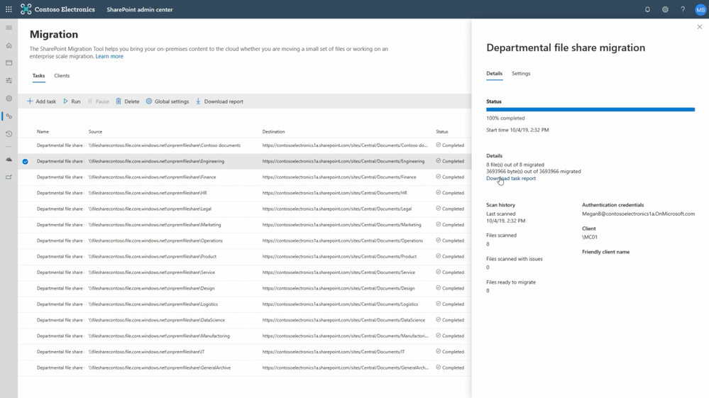Click Download task report link
Image resolution: width=709 pixels, height=398 pixels.
point(511,178)
